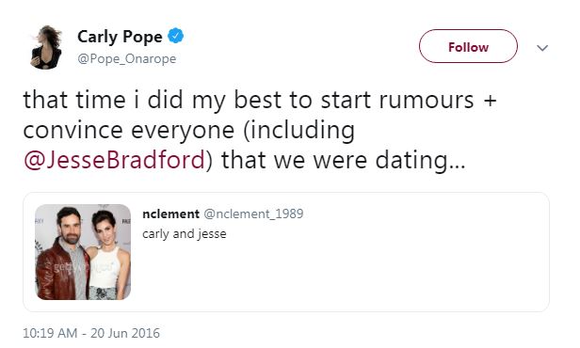Screen dimensions: 580x348
Task: Follow Carly Pope with the Follow button
Action: pyautogui.click(x=468, y=46)
